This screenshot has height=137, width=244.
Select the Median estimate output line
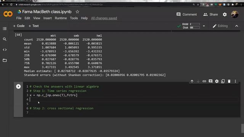[x=72, y=71]
